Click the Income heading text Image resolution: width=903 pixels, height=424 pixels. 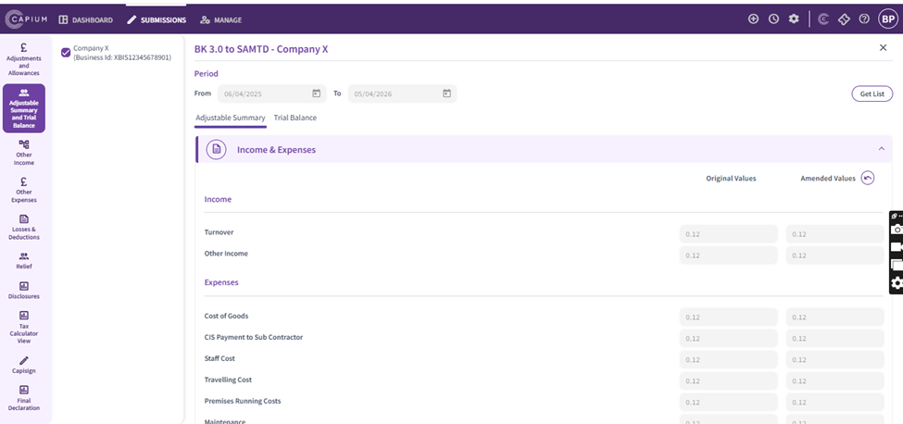[218, 200]
